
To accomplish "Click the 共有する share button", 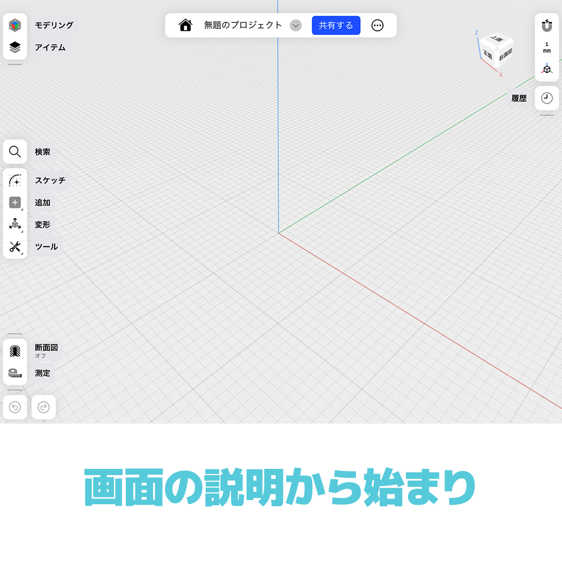I will pyautogui.click(x=336, y=25).
